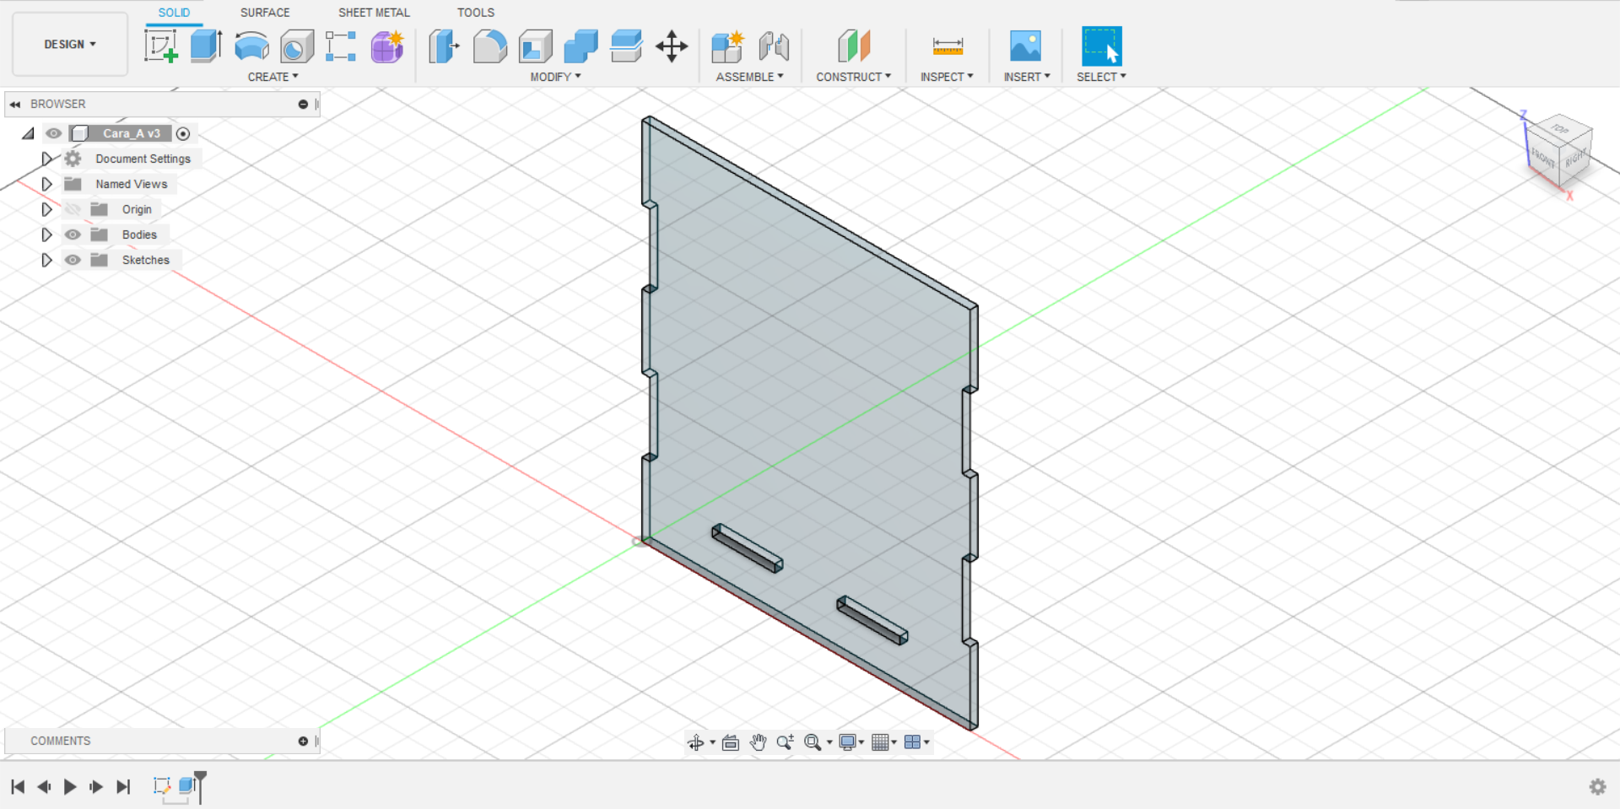The width and height of the screenshot is (1620, 809).
Task: Hide the Bodies folder
Action: 73,235
